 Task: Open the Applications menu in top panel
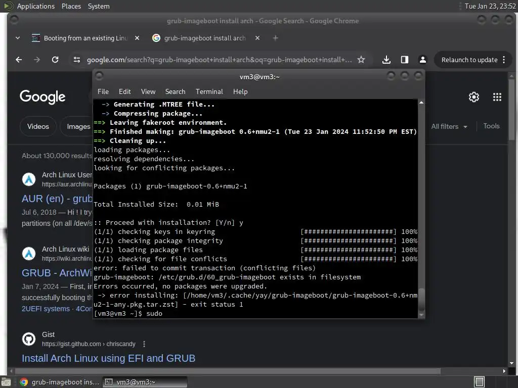coord(36,6)
